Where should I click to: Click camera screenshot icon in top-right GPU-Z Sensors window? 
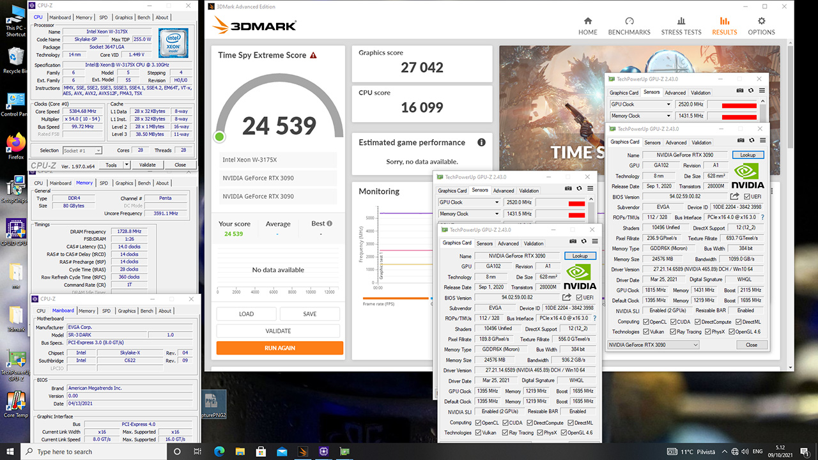[740, 91]
